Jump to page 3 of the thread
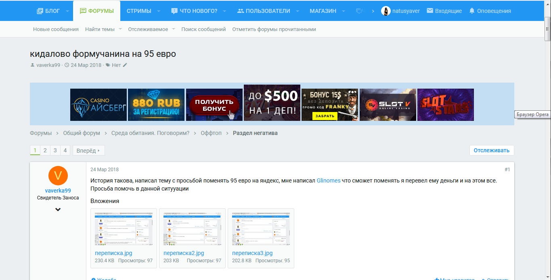The image size is (551, 280). [55, 151]
